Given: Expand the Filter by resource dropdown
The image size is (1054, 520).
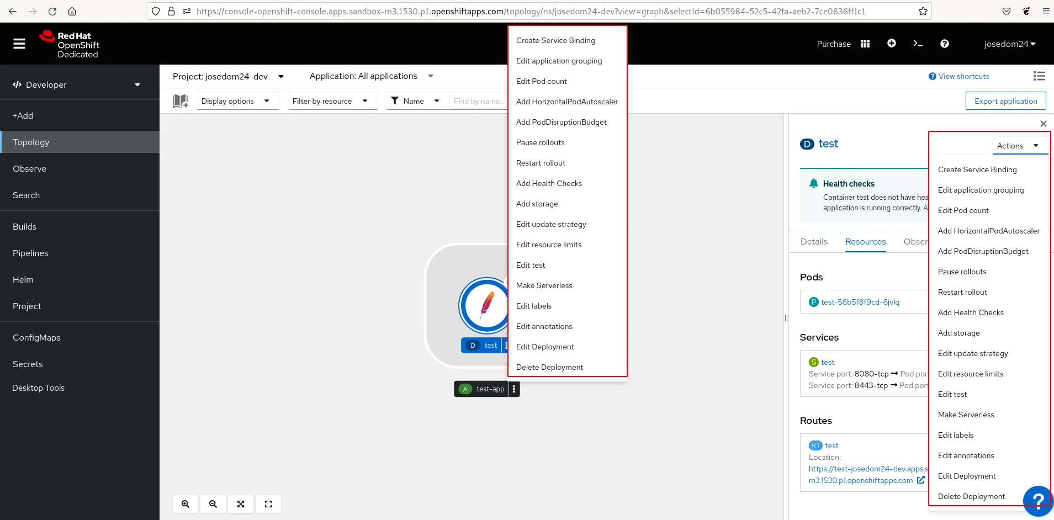Looking at the screenshot, I should pyautogui.click(x=330, y=101).
